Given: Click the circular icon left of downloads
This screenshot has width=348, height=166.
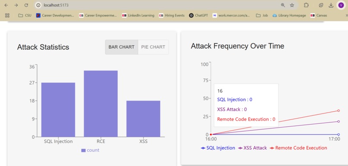Looking at the screenshot, I should (x=321, y=5).
